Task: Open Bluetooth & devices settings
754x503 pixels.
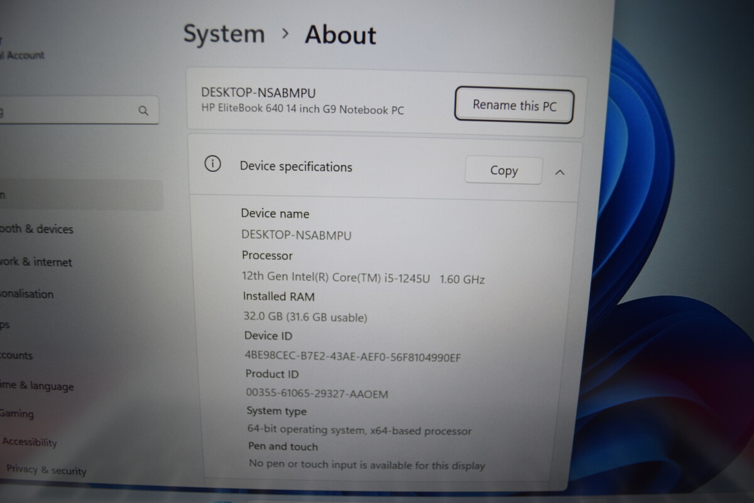Action: (x=36, y=229)
